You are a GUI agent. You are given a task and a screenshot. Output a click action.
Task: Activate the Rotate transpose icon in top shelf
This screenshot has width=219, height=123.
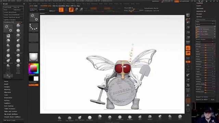point(81,10)
